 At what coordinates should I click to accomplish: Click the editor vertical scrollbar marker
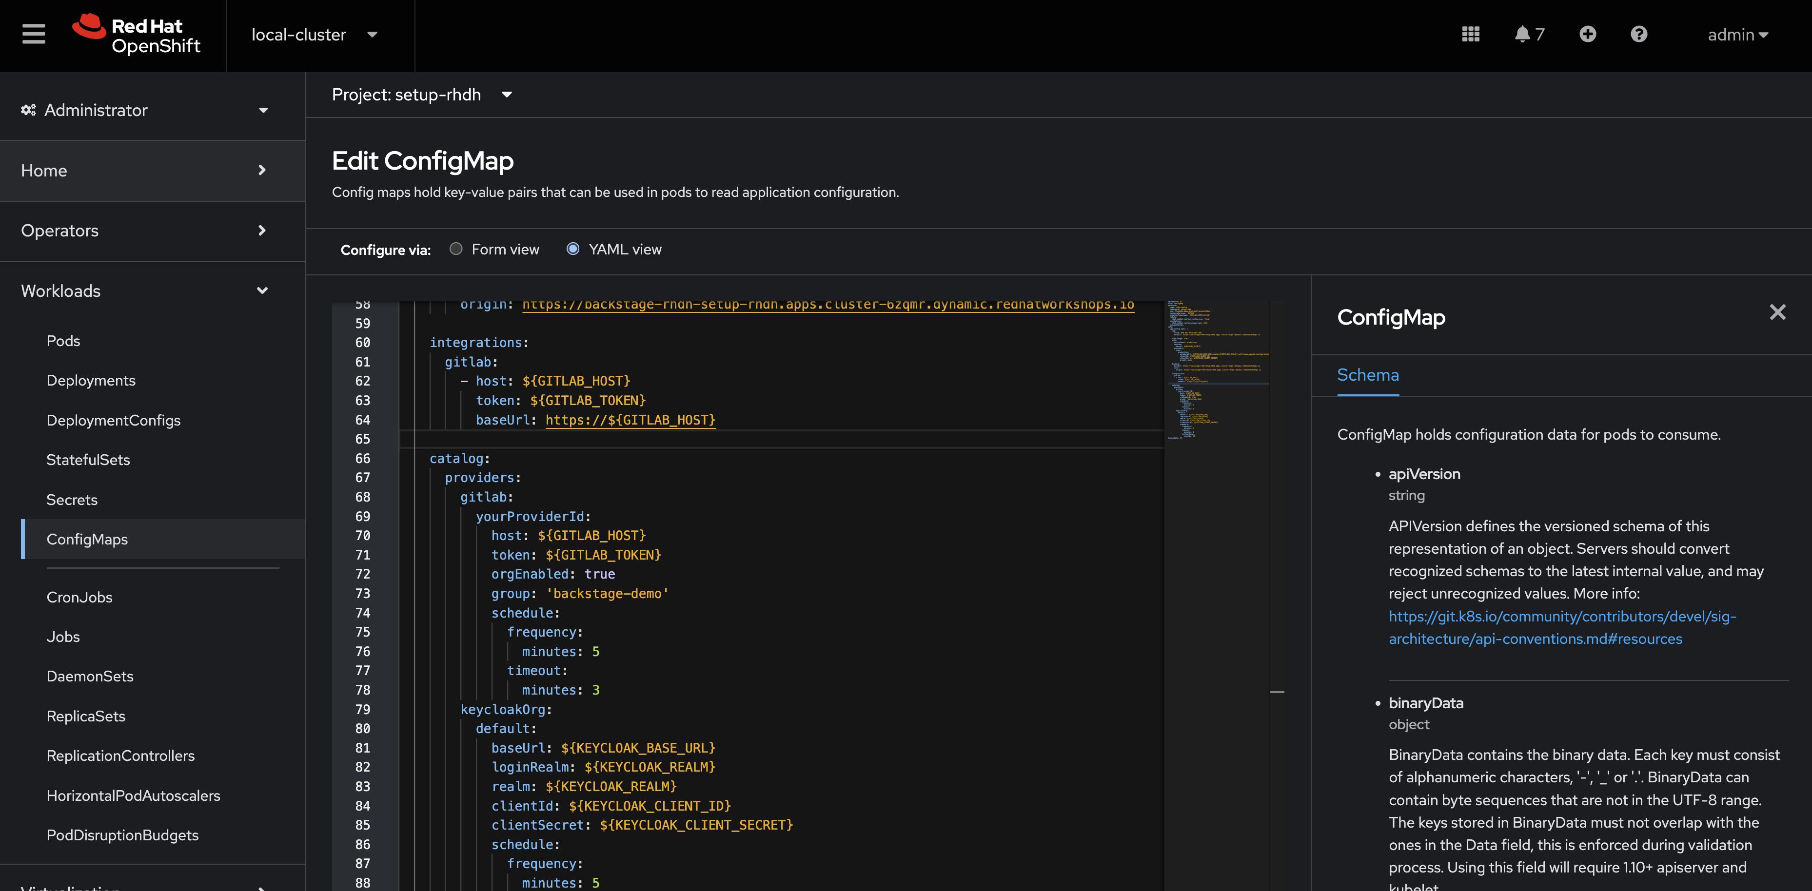pyautogui.click(x=1277, y=693)
